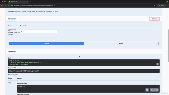Click the Responses section heading

[12, 51]
